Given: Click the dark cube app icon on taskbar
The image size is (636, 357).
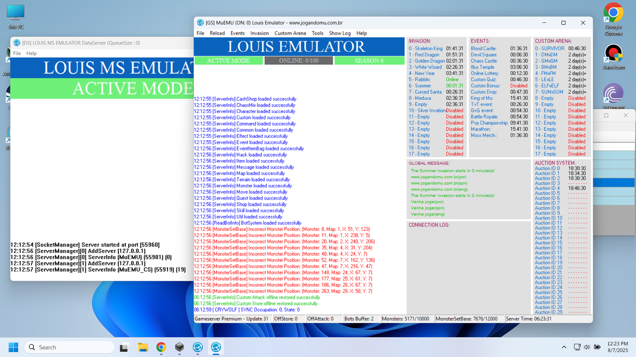Looking at the screenshot, I should pos(179,347).
